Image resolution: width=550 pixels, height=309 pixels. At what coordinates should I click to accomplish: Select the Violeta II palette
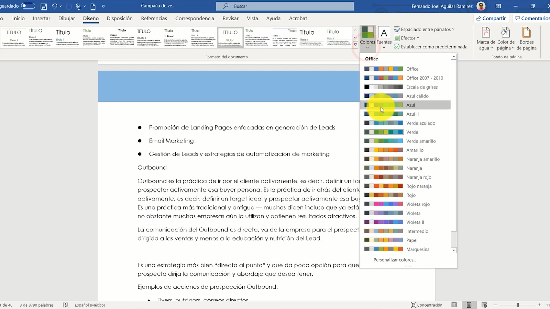[406, 222]
